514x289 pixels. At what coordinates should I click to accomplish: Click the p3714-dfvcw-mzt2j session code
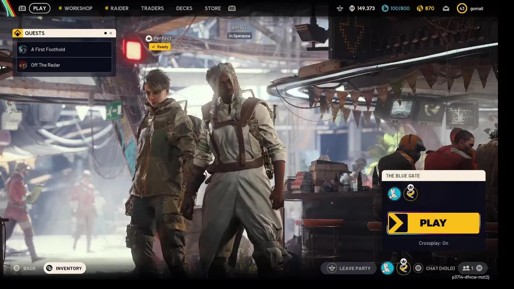471,277
